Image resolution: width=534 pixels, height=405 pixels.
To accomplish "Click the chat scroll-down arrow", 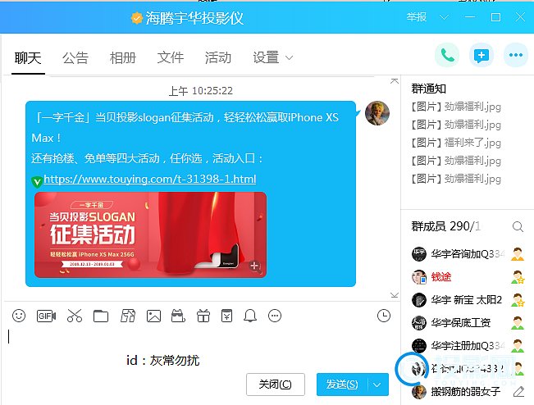I will (395, 295).
